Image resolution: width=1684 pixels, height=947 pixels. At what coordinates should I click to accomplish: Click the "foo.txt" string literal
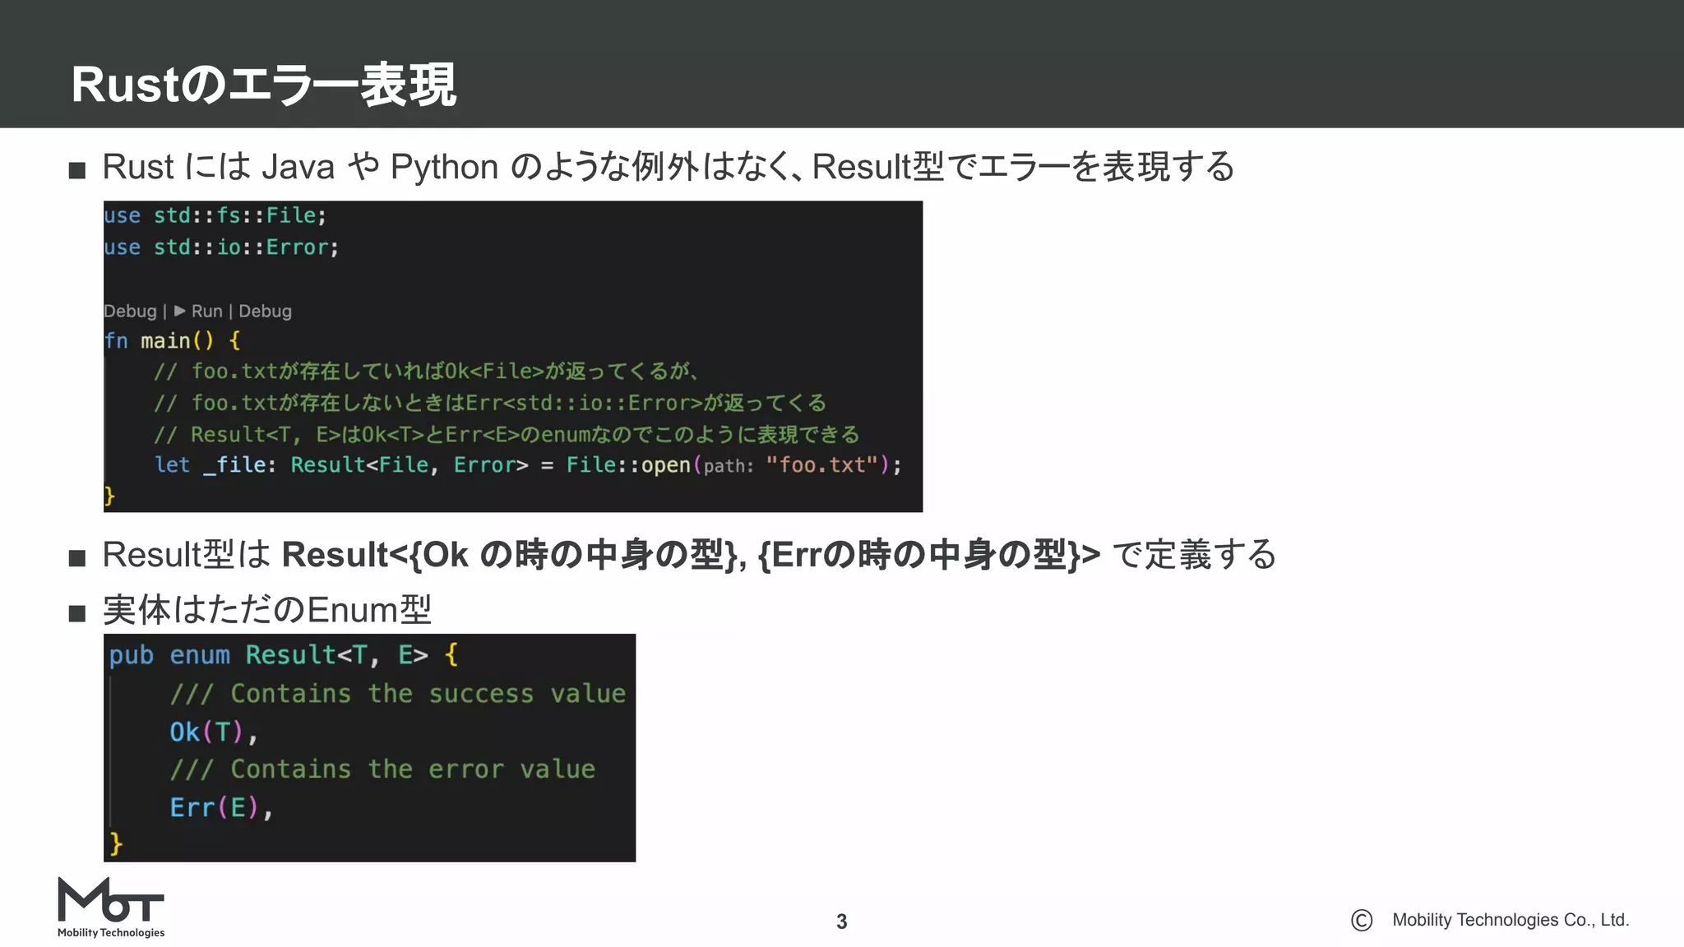(x=822, y=465)
